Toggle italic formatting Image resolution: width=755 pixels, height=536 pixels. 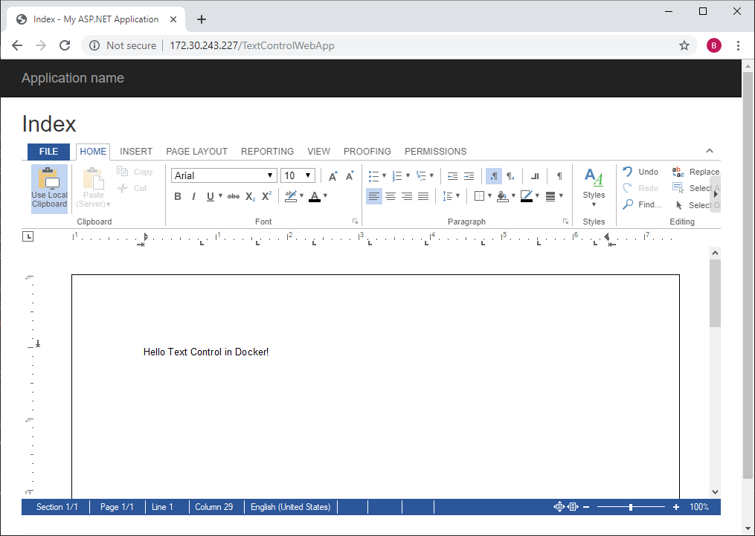pyautogui.click(x=193, y=196)
